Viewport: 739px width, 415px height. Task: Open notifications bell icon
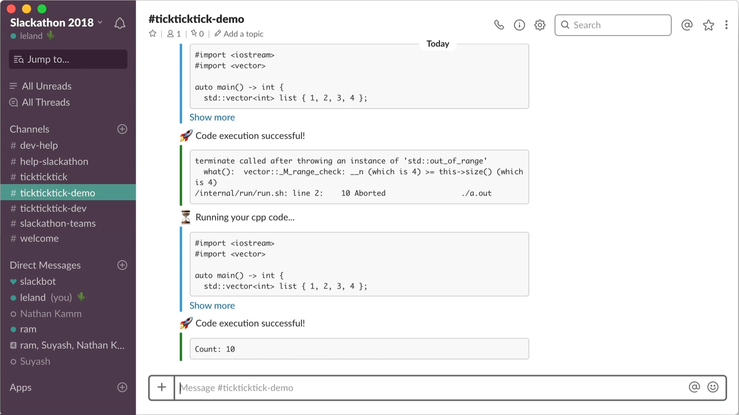[x=120, y=23]
